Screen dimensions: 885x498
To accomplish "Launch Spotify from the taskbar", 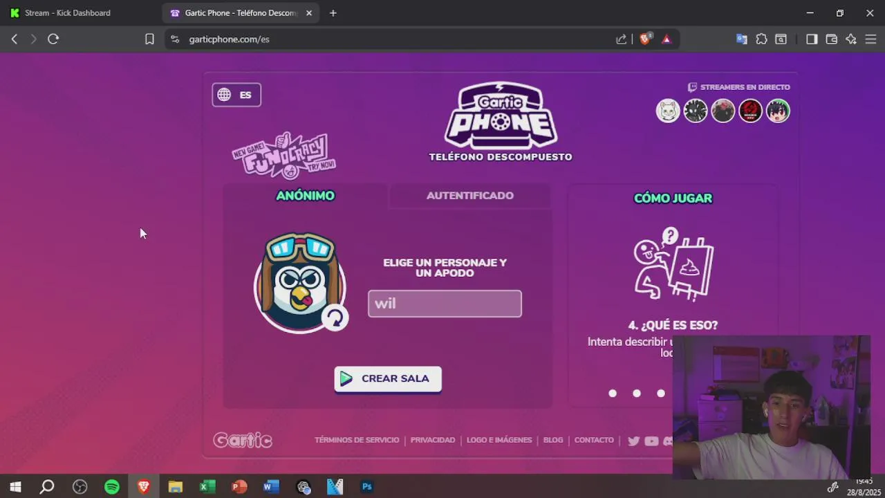I will click(112, 487).
